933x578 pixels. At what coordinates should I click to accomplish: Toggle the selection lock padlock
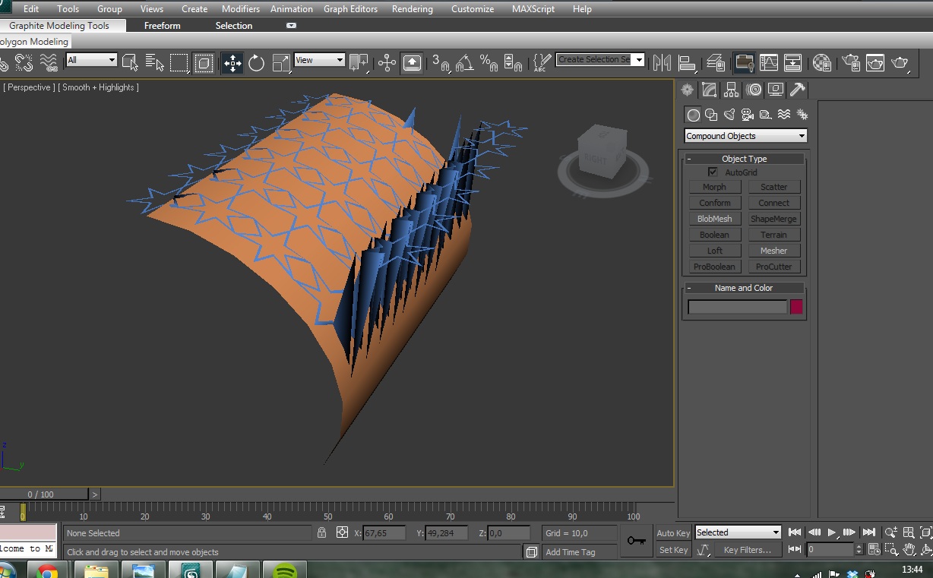point(322,533)
